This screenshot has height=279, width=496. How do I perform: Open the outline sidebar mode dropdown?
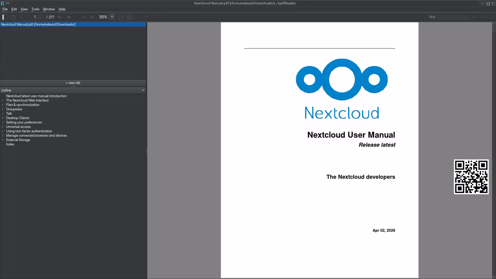(x=73, y=90)
